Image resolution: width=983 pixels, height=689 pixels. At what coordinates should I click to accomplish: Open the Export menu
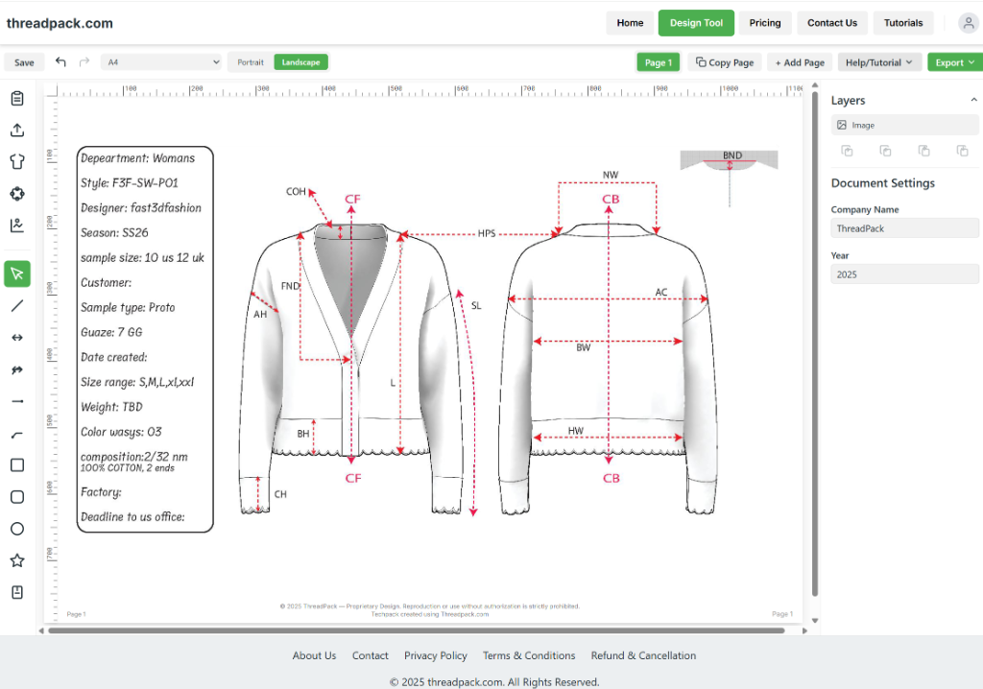(954, 61)
